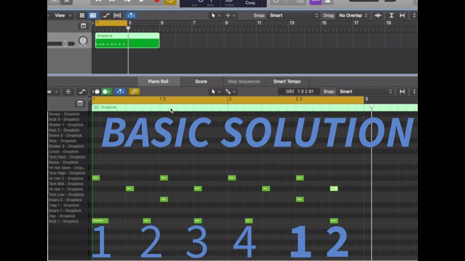Select the Dropkick region in tracks area
Viewport: 465px width, 261px height.
click(127, 41)
